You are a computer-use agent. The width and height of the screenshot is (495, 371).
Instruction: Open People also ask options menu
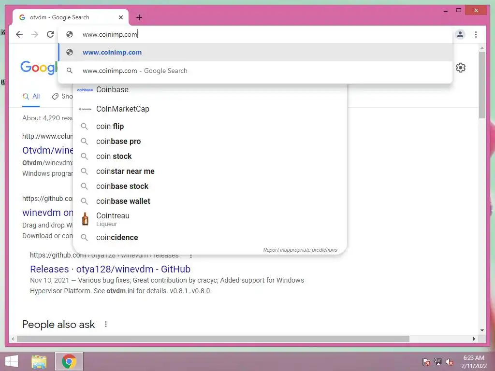pyautogui.click(x=106, y=324)
